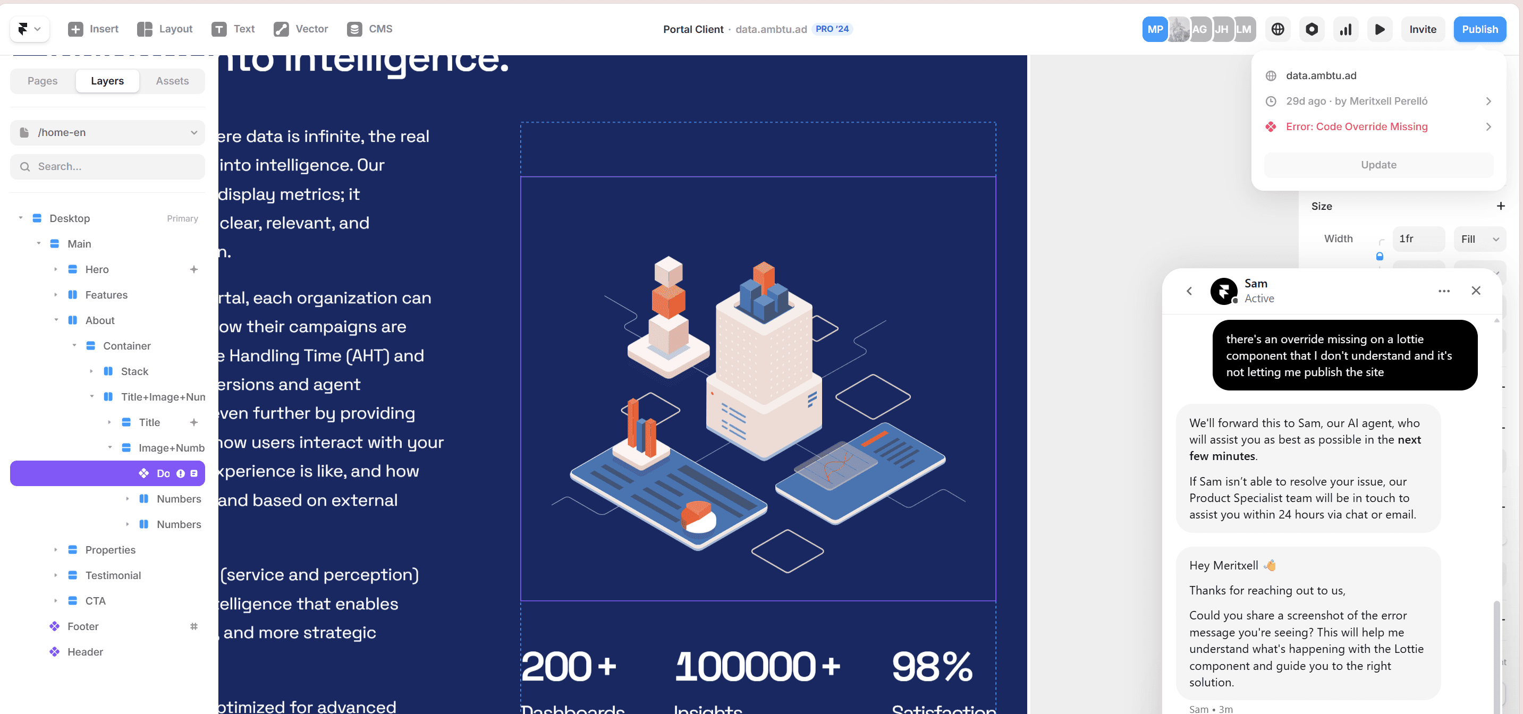Click the layers Search field
Viewport: 1523px width, 714px height.
[107, 167]
